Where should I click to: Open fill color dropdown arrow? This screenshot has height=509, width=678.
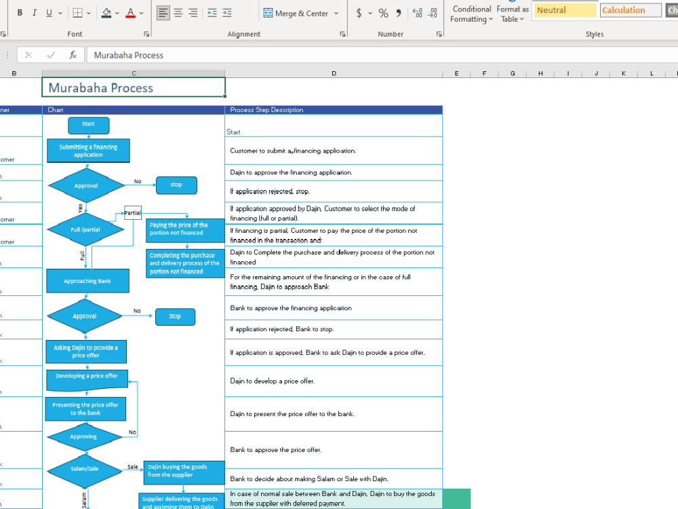[117, 14]
